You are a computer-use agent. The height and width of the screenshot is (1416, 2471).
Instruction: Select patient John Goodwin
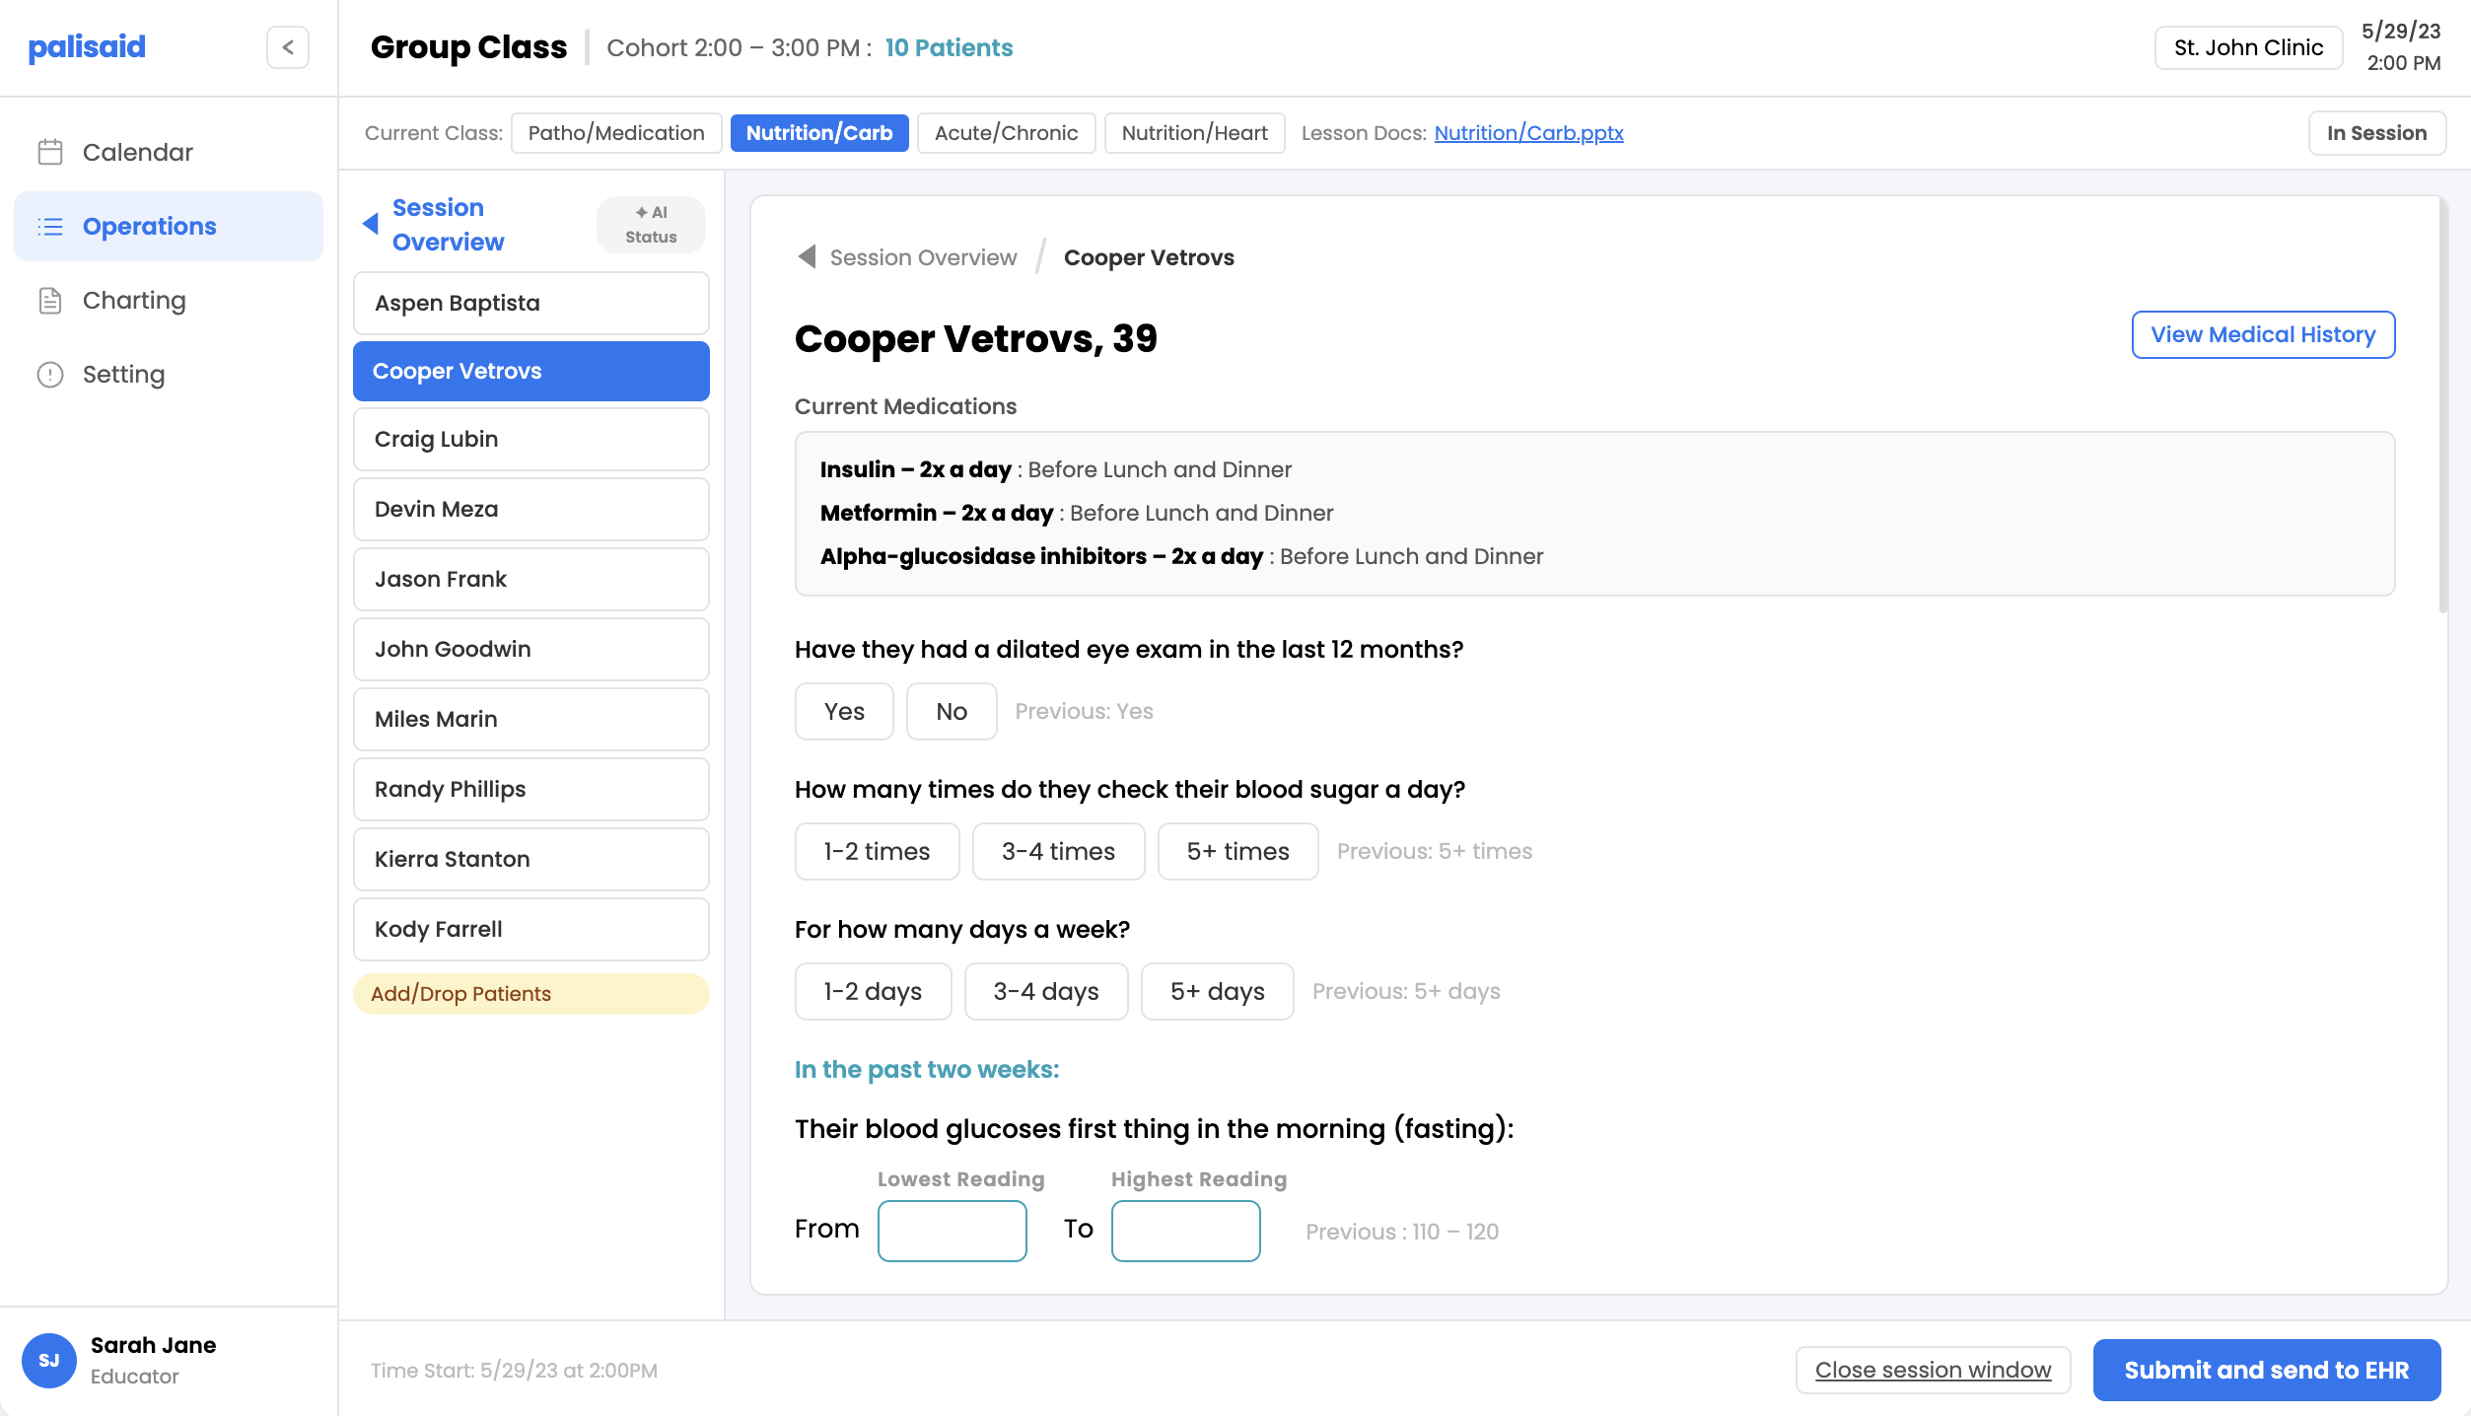[x=531, y=649]
